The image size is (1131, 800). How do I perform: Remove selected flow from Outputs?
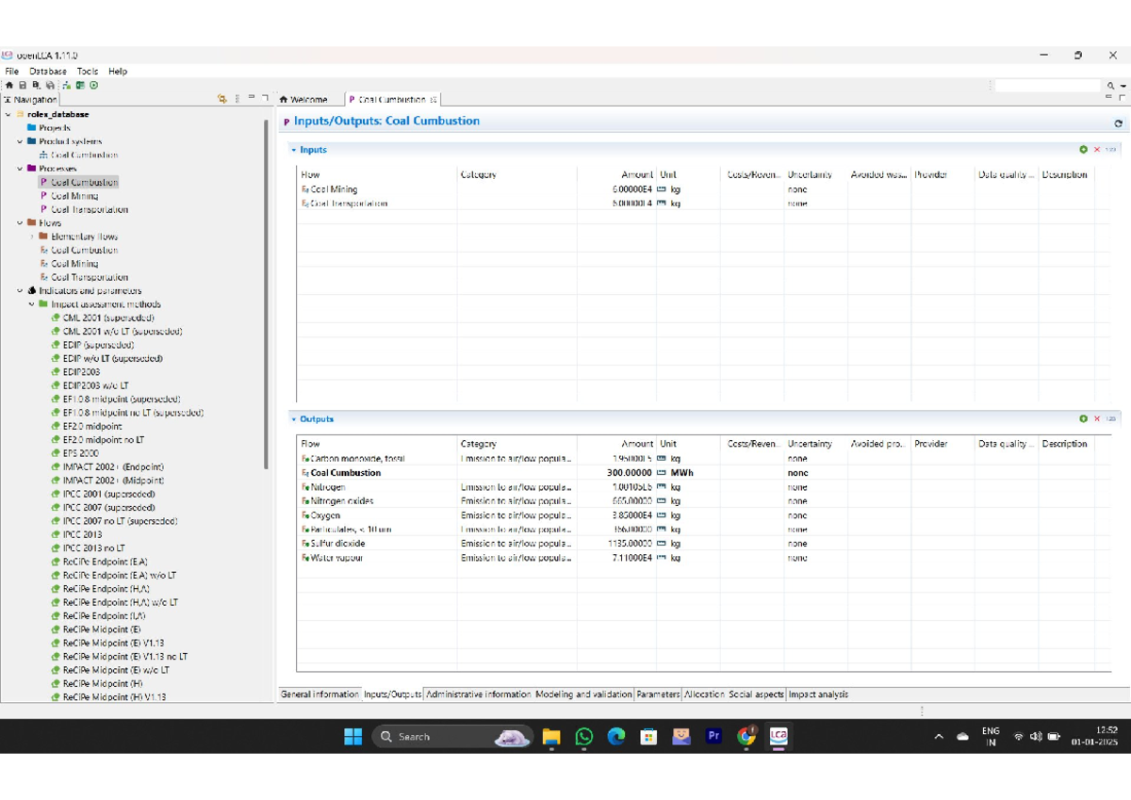(1097, 419)
